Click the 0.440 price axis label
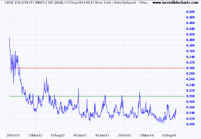Viewport: 201px width, 139px height. 190,29
